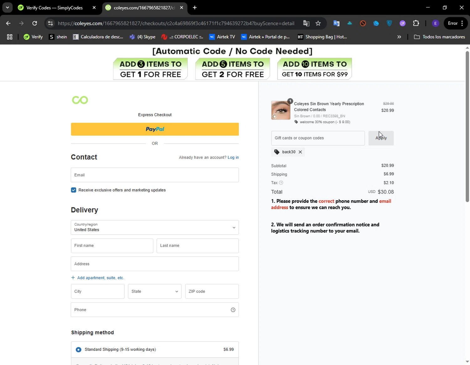Open the Calculadora de desc... bookmark
Screen dimensions: 470x365
click(x=98, y=37)
